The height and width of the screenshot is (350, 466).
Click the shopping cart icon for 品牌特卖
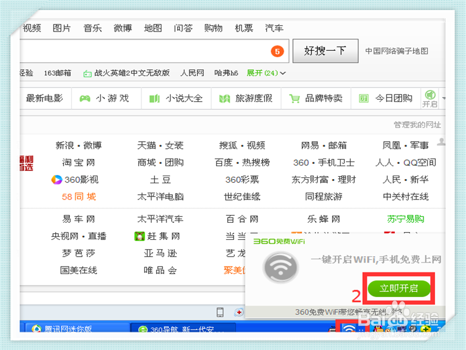[295, 99]
